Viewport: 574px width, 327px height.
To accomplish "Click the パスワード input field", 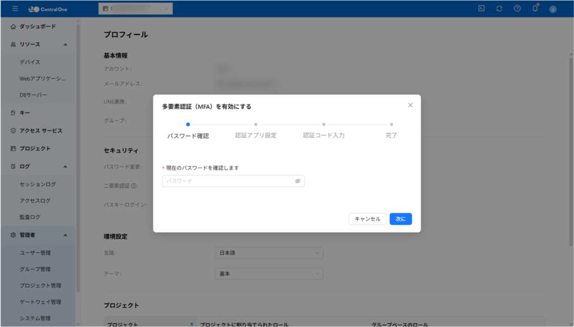I will [x=227, y=181].
